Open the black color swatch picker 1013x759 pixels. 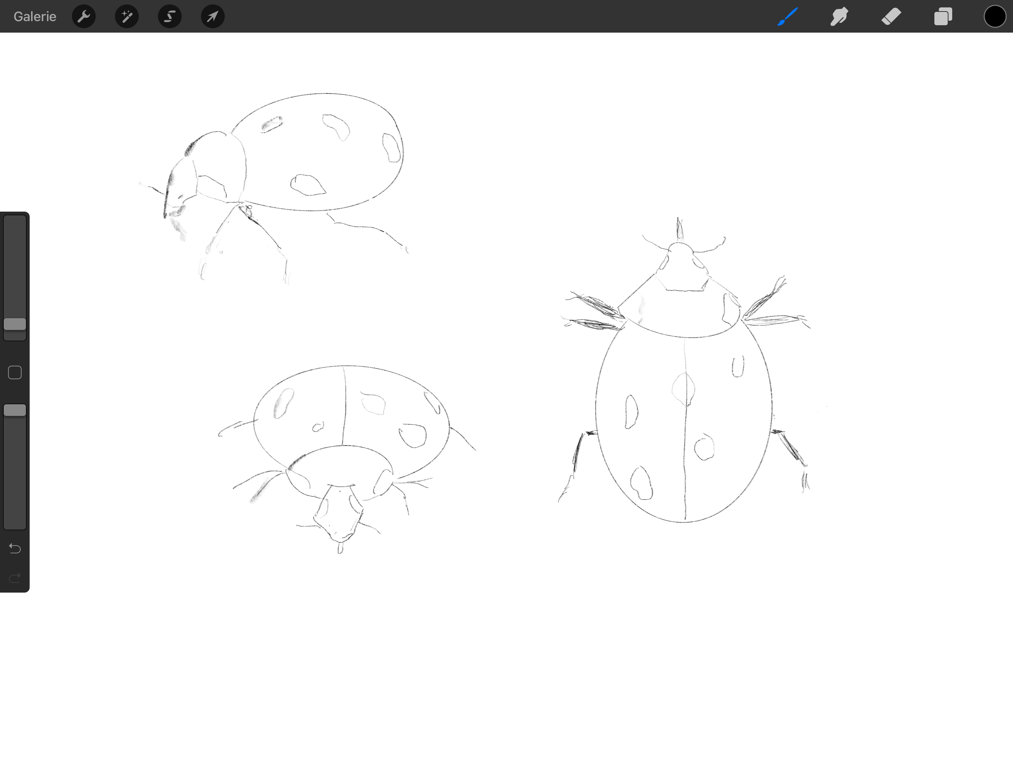995,17
